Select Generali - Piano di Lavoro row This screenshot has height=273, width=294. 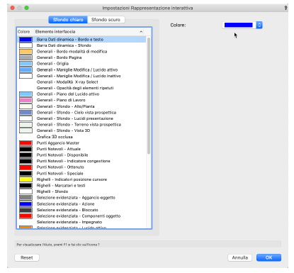tap(81, 100)
